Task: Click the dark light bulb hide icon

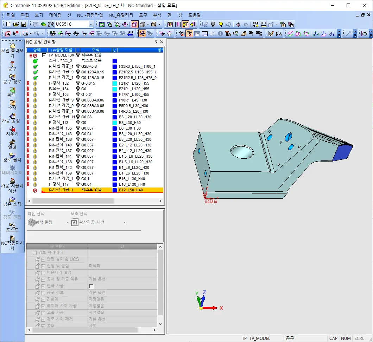Action: click(x=213, y=24)
